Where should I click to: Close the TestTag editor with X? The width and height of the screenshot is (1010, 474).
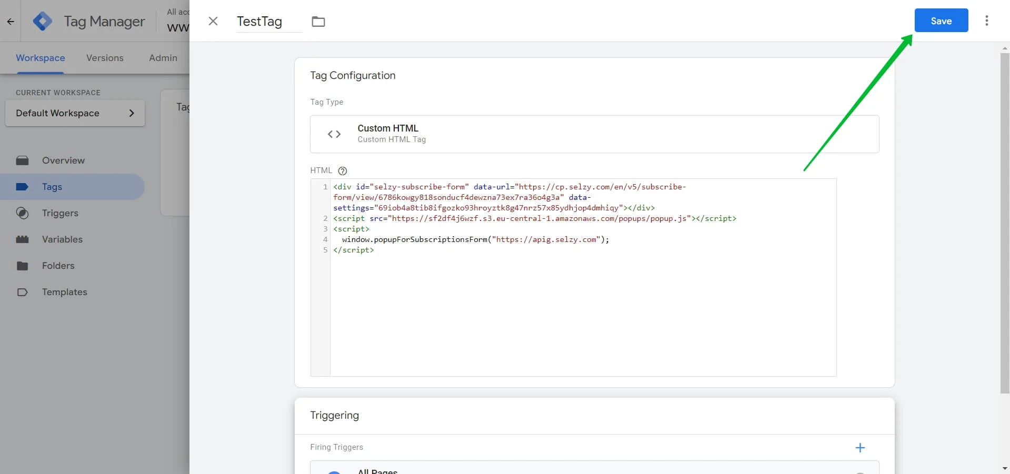point(213,21)
